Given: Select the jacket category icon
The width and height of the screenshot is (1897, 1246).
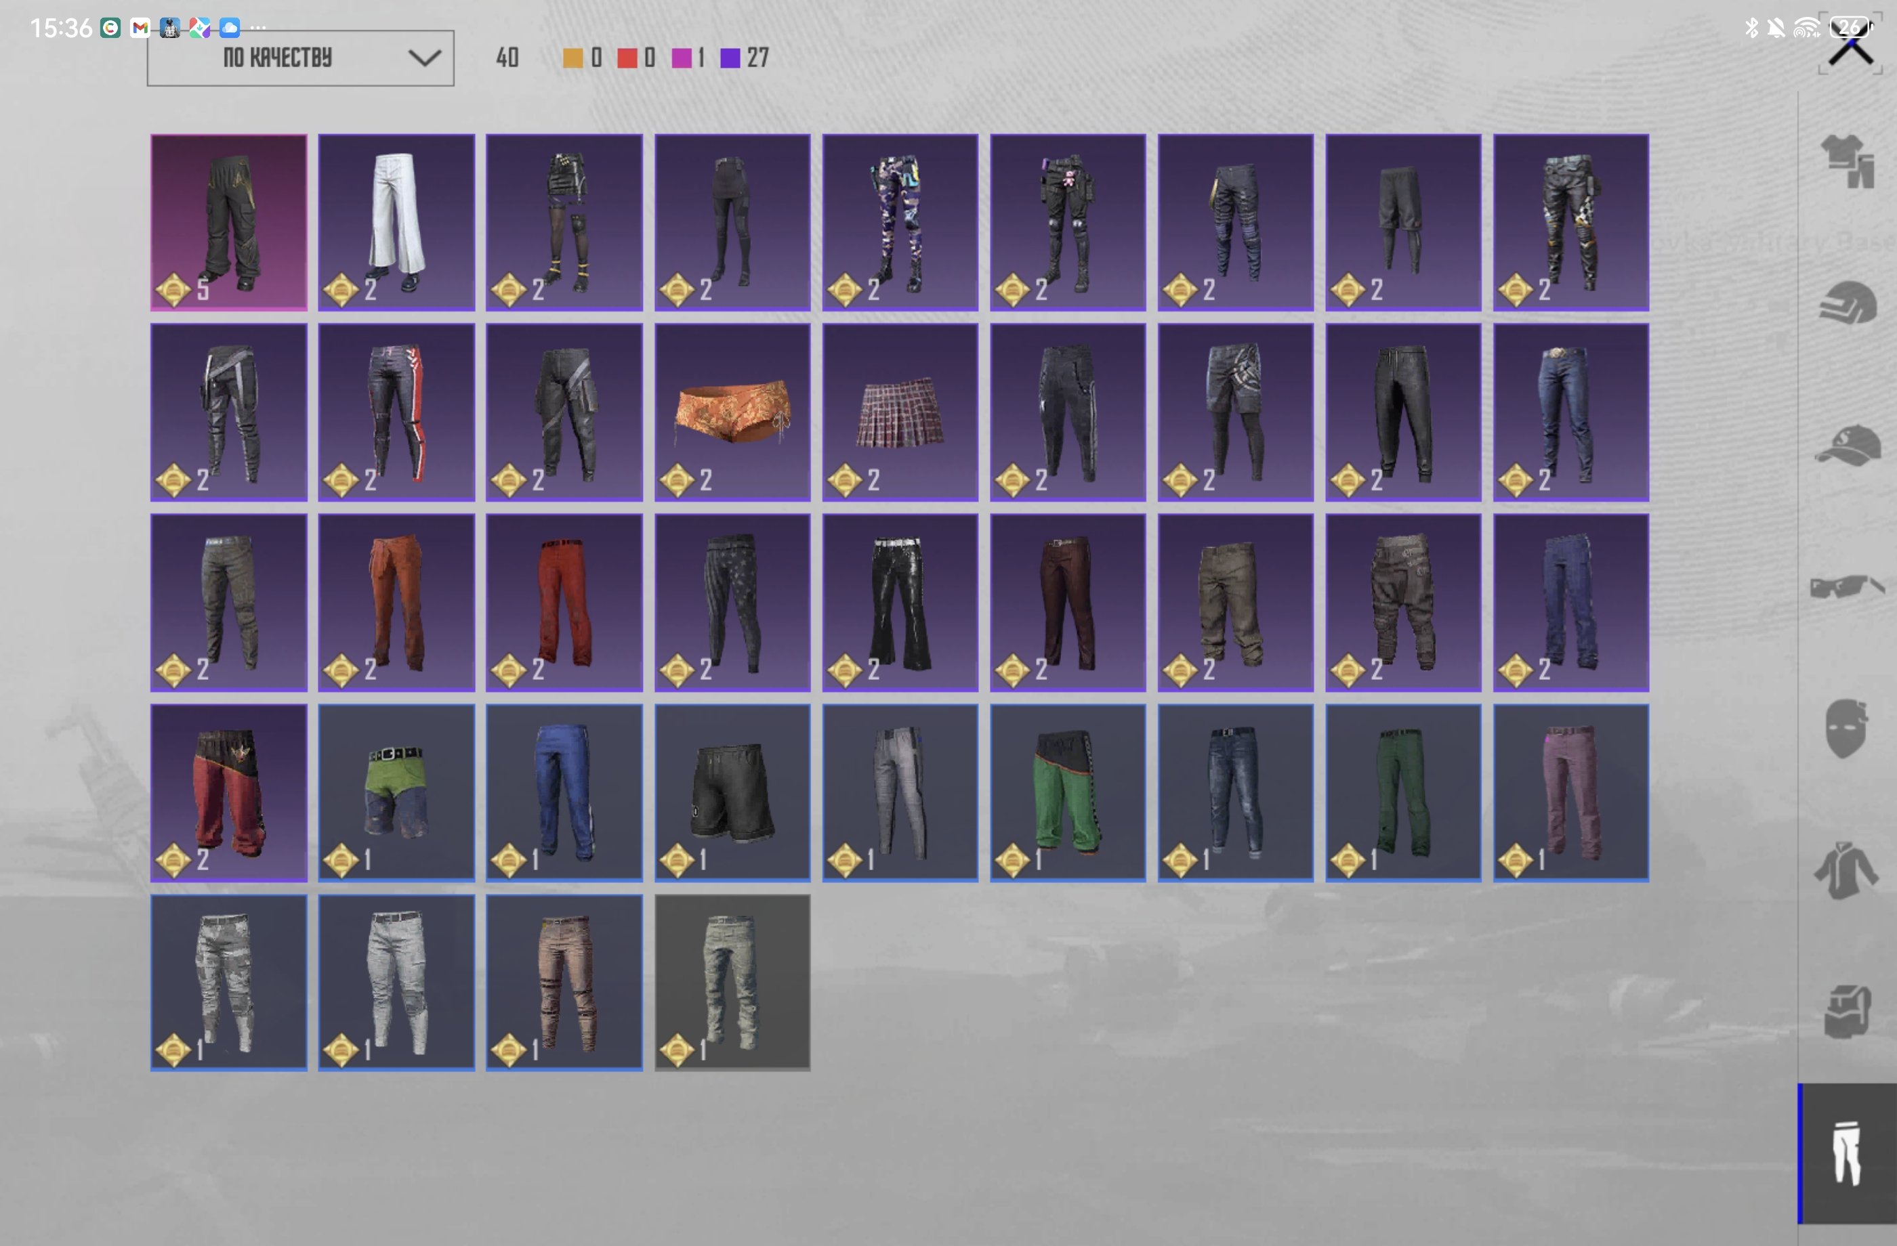Looking at the screenshot, I should click(x=1846, y=870).
